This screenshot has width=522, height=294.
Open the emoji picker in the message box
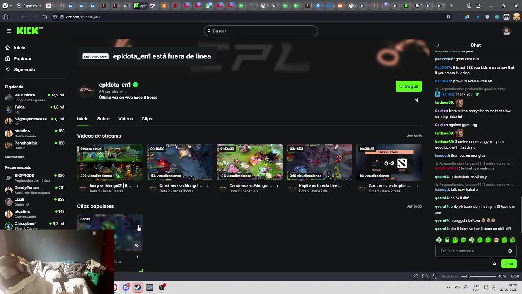510,251
